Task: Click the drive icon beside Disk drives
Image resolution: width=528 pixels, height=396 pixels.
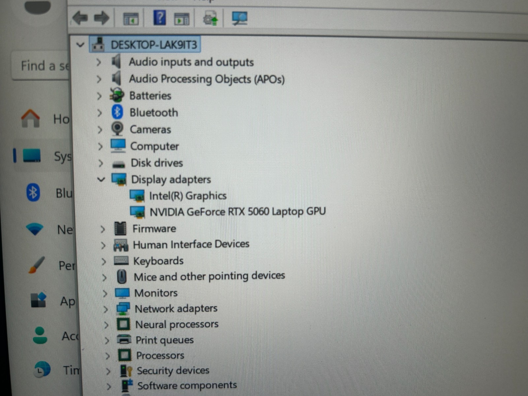Action: pos(119,164)
